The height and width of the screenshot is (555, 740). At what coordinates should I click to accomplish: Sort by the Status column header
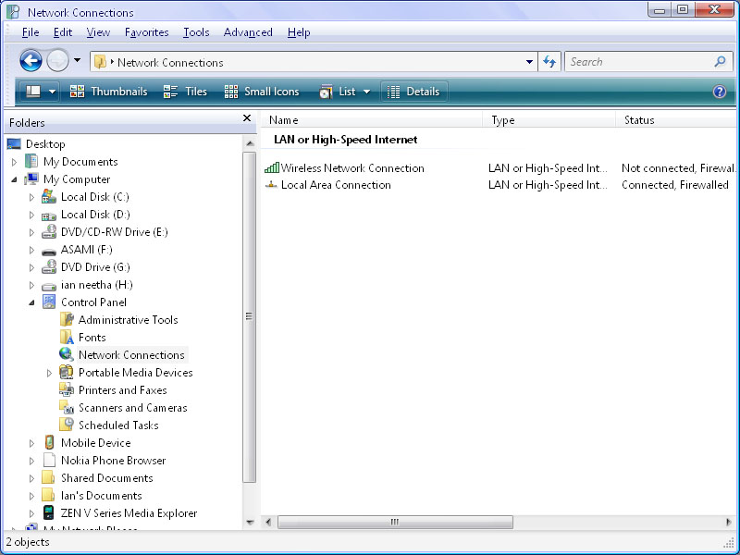click(639, 120)
